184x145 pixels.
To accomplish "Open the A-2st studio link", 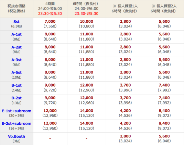I will pos(17,47).
